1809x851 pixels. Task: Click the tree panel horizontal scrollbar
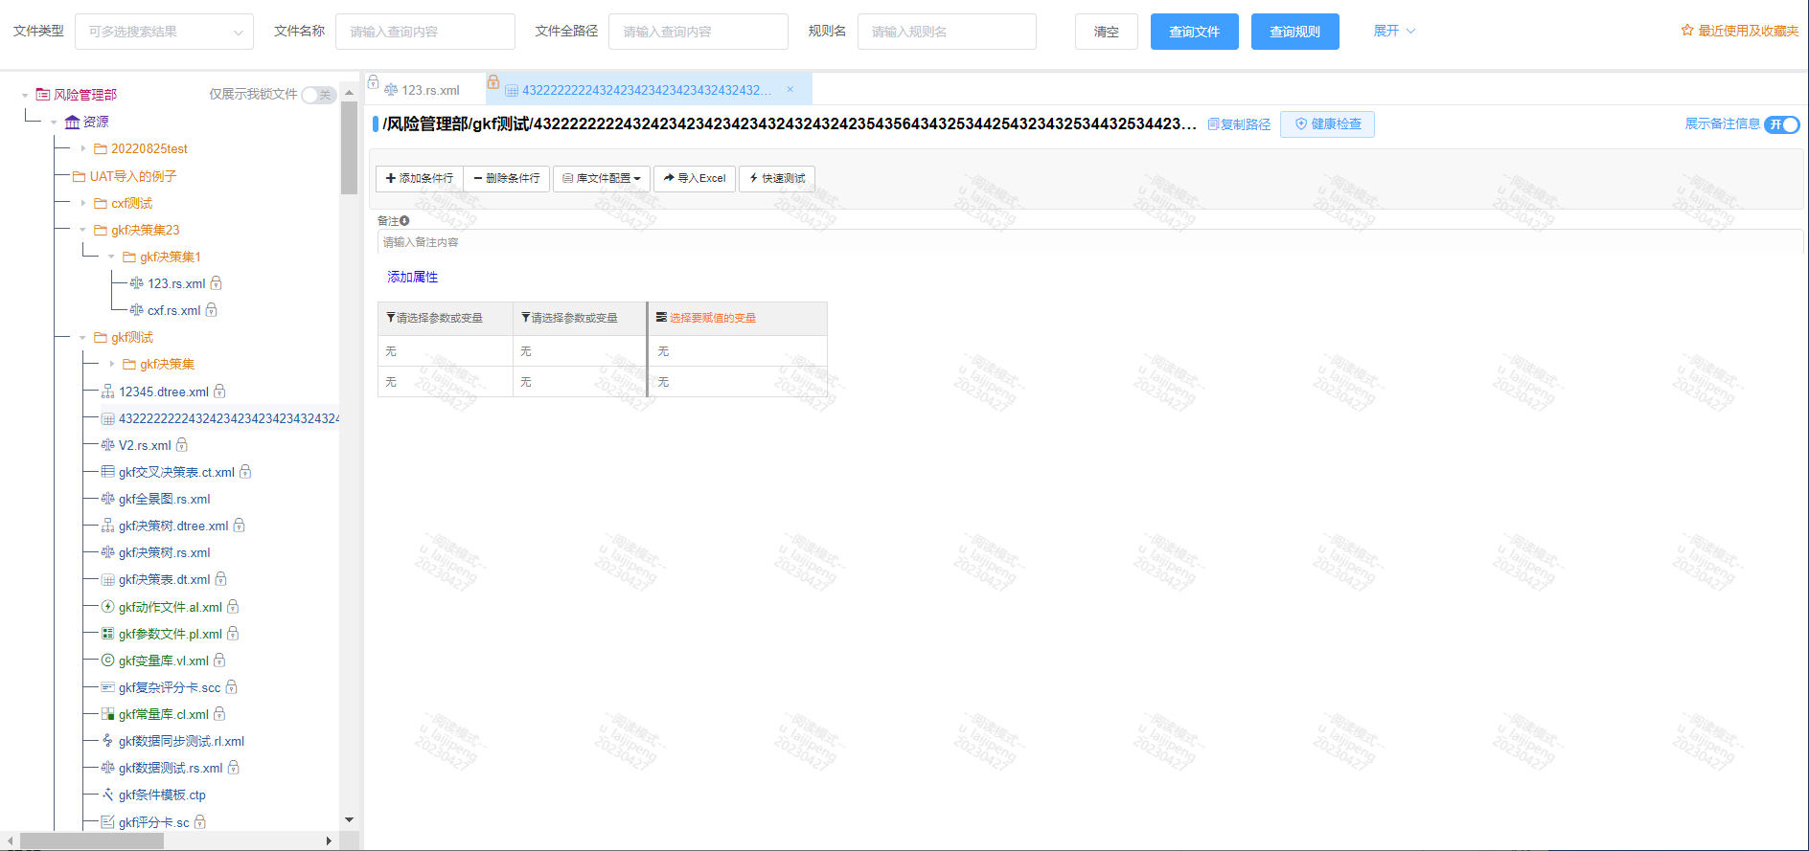click(92, 840)
